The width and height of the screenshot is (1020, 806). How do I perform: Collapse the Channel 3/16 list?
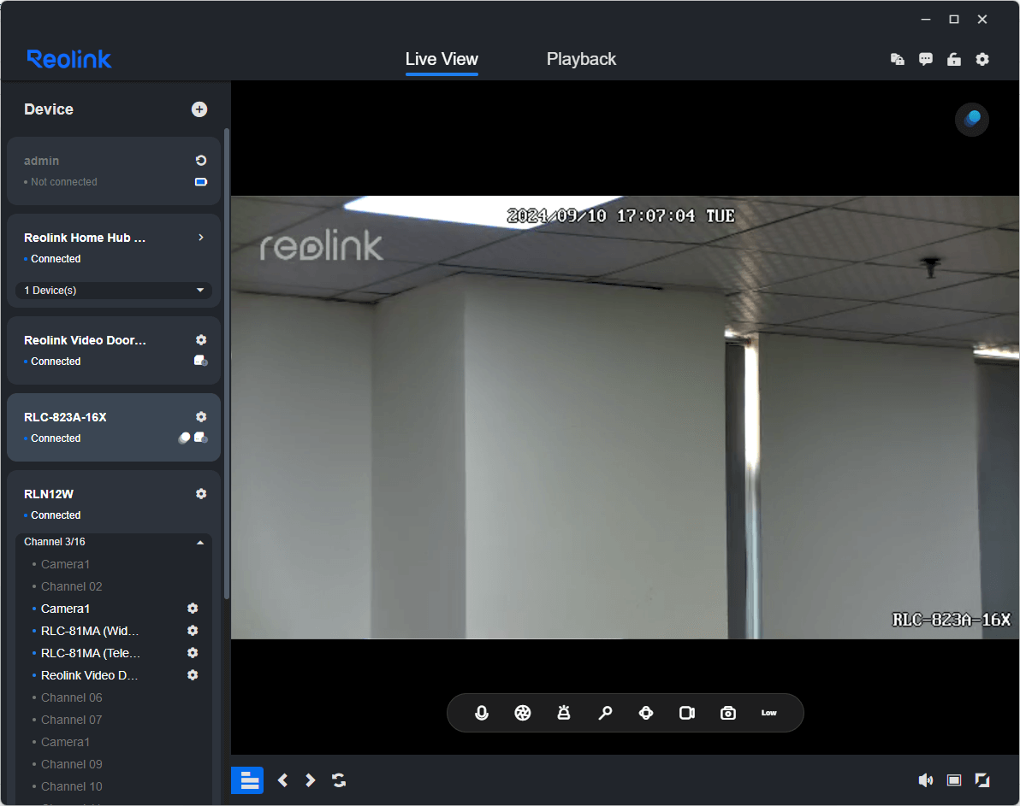[200, 542]
